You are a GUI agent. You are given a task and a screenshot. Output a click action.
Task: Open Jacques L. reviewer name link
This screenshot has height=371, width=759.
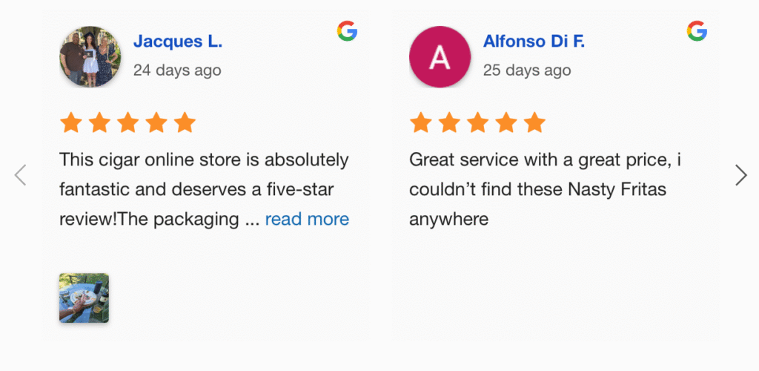(178, 42)
